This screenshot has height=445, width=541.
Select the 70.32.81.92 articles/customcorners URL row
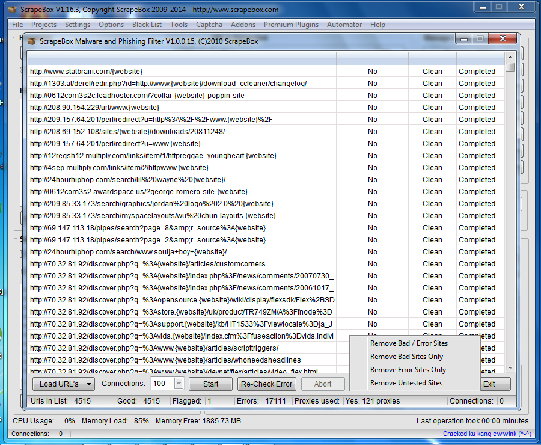point(266,264)
